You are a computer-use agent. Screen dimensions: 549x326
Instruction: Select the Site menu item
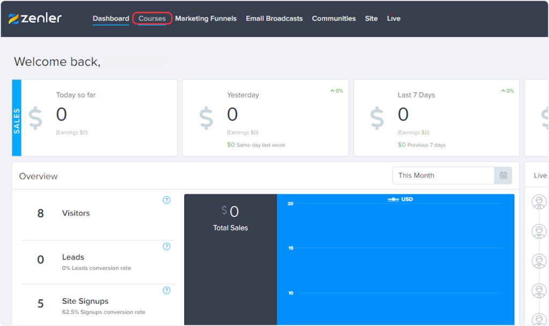point(371,19)
